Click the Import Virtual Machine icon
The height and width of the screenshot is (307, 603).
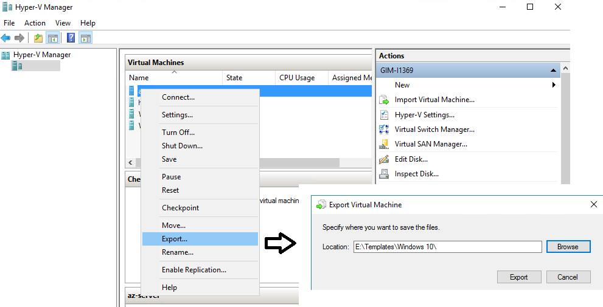point(384,100)
